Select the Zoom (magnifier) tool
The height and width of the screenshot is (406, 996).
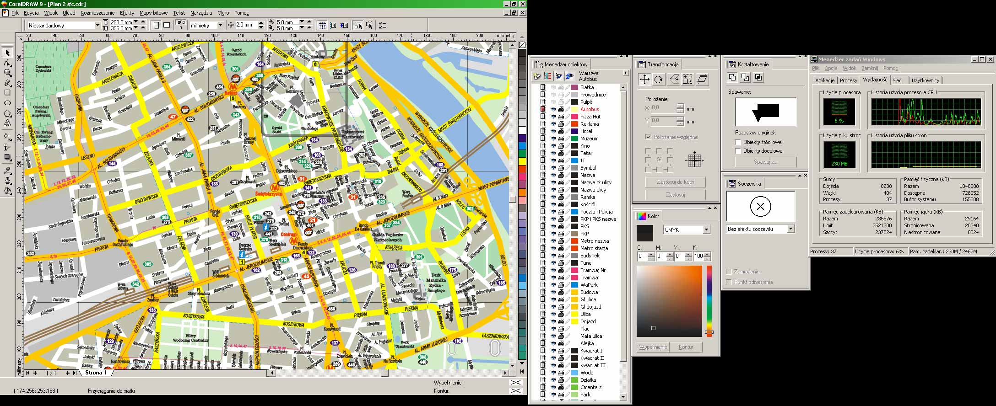coord(7,73)
